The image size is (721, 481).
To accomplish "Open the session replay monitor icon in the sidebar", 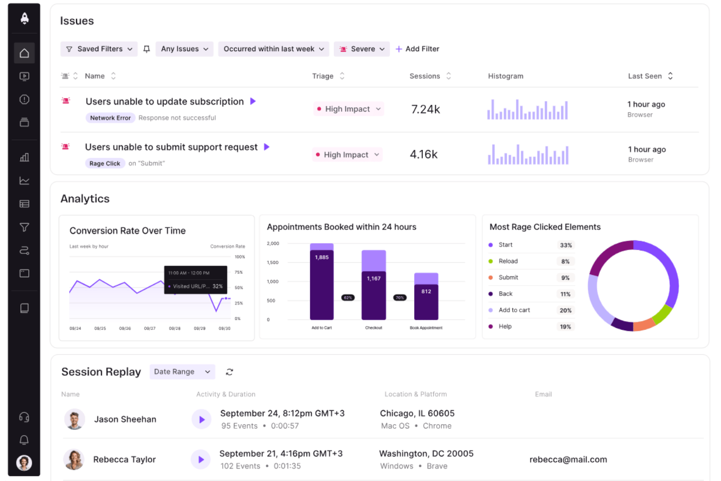I will pyautogui.click(x=24, y=77).
